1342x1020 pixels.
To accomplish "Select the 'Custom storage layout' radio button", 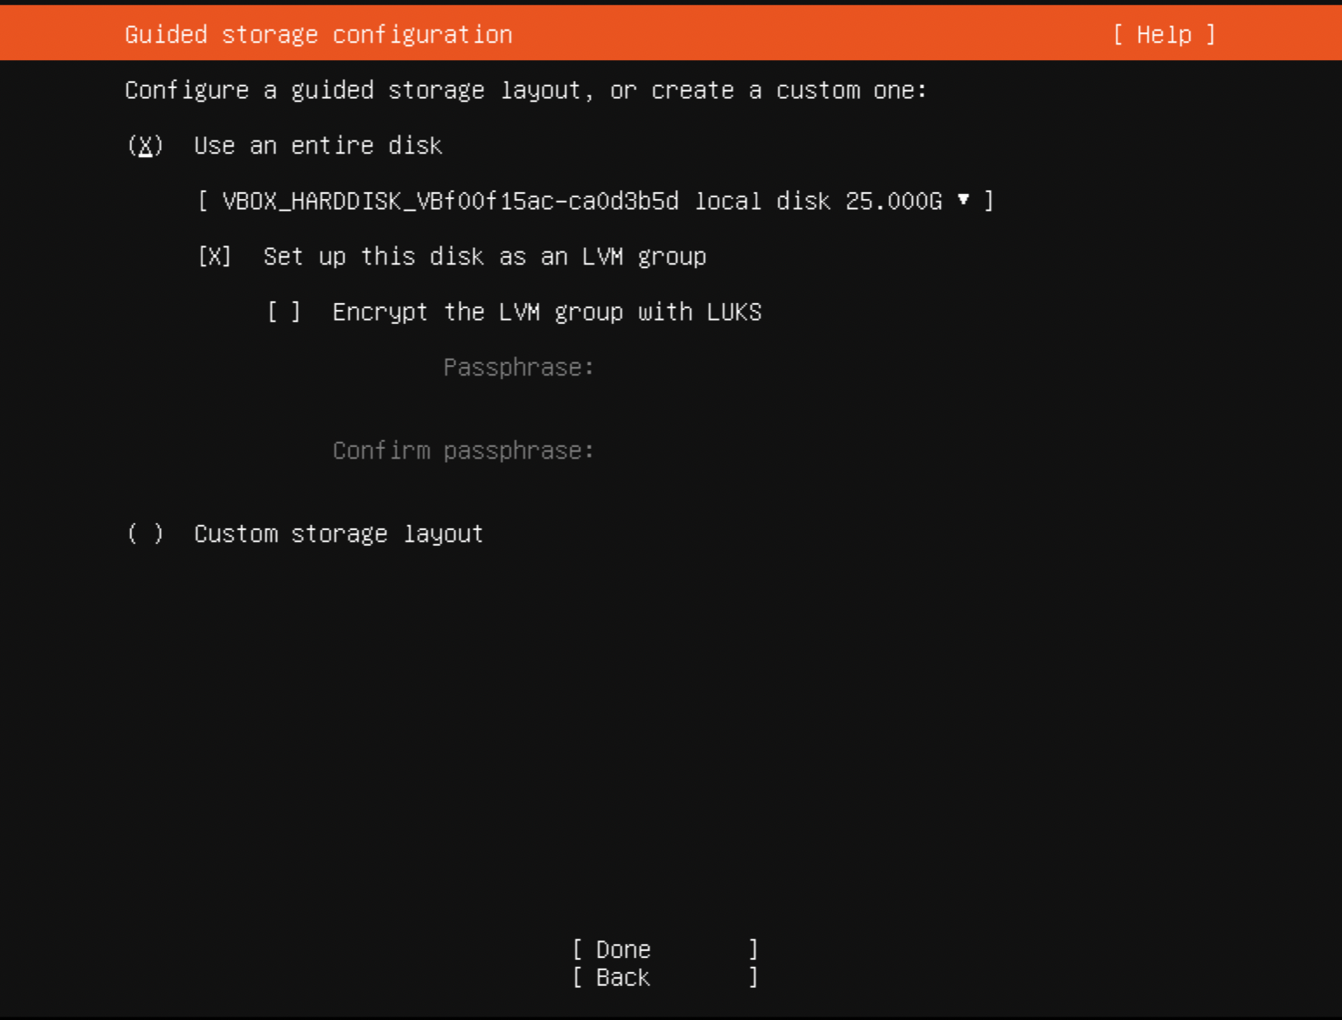I will pyautogui.click(x=145, y=534).
